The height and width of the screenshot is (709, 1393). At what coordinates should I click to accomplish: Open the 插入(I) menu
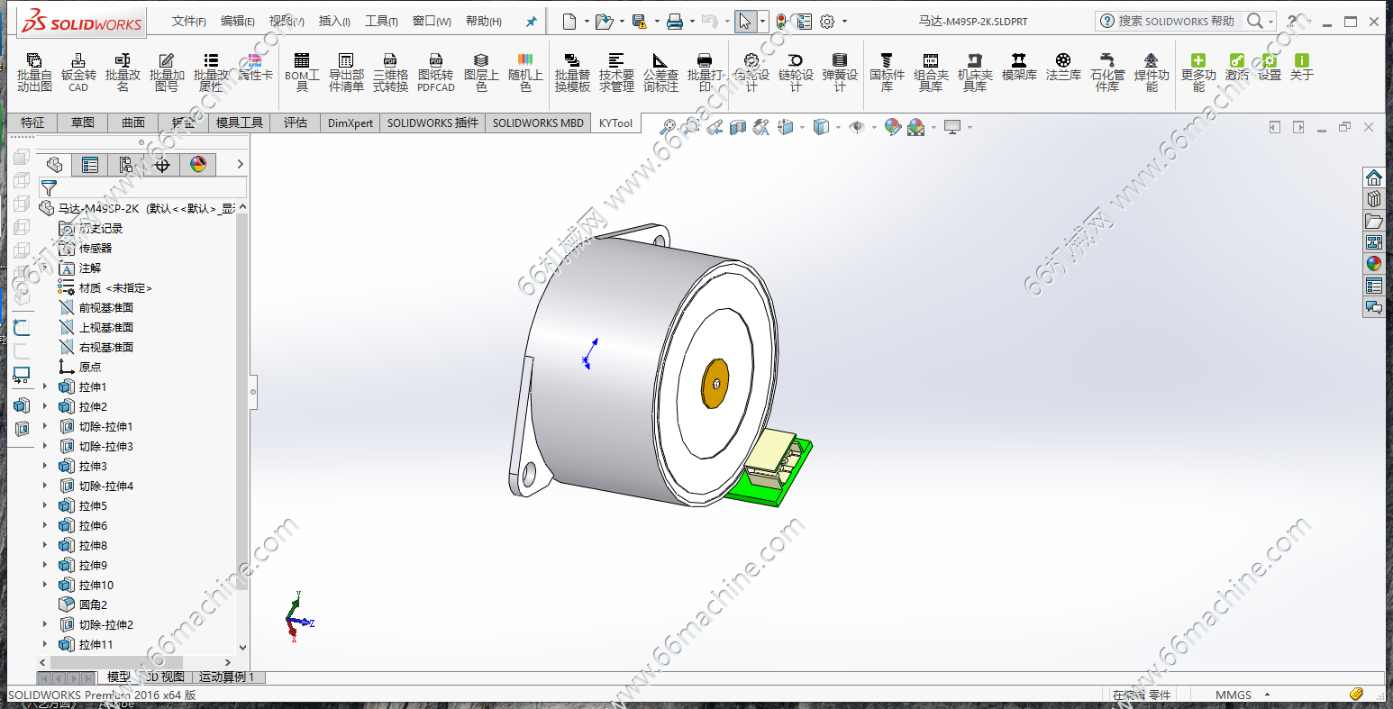pyautogui.click(x=335, y=21)
